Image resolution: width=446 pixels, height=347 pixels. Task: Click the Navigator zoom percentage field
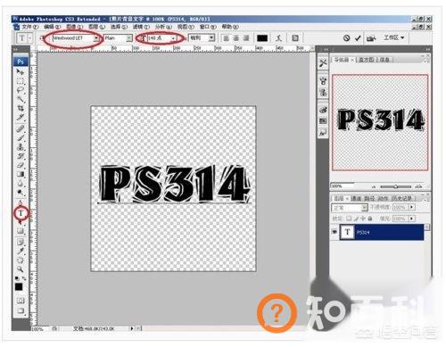click(342, 186)
